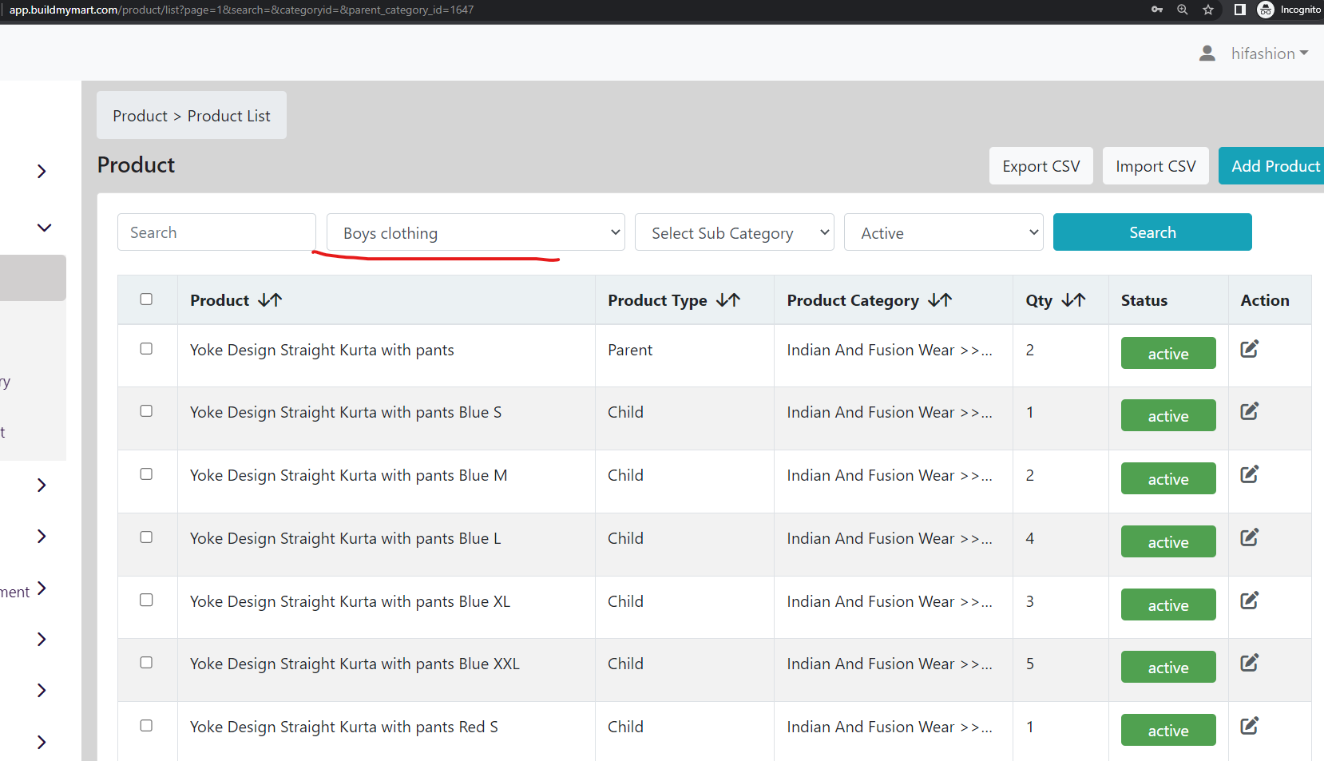The width and height of the screenshot is (1324, 761).
Task: Open edit icon for Kurta with pants Blue M
Action: click(x=1249, y=474)
